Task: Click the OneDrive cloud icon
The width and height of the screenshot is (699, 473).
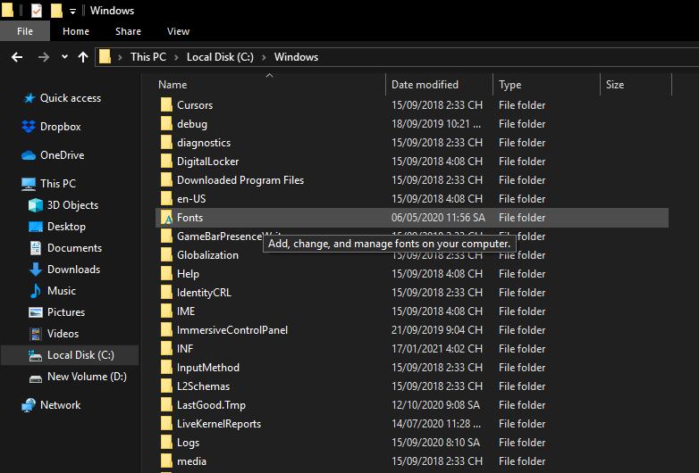Action: [x=29, y=155]
